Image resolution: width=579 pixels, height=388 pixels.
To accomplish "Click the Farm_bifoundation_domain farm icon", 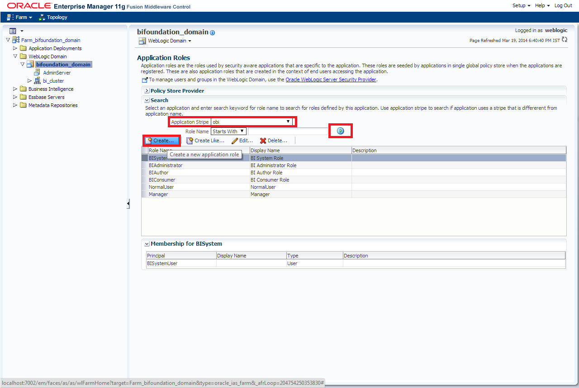I will pyautogui.click(x=16, y=40).
